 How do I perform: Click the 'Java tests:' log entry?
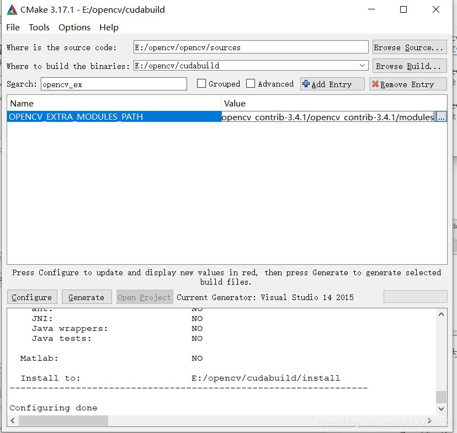pyautogui.click(x=117, y=338)
